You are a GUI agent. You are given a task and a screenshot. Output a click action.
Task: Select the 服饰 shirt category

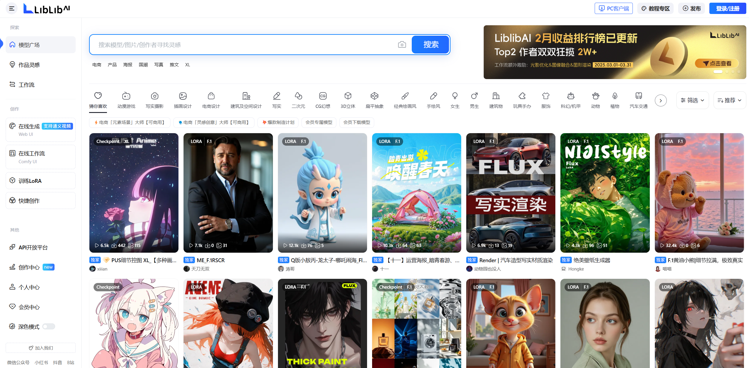click(546, 100)
